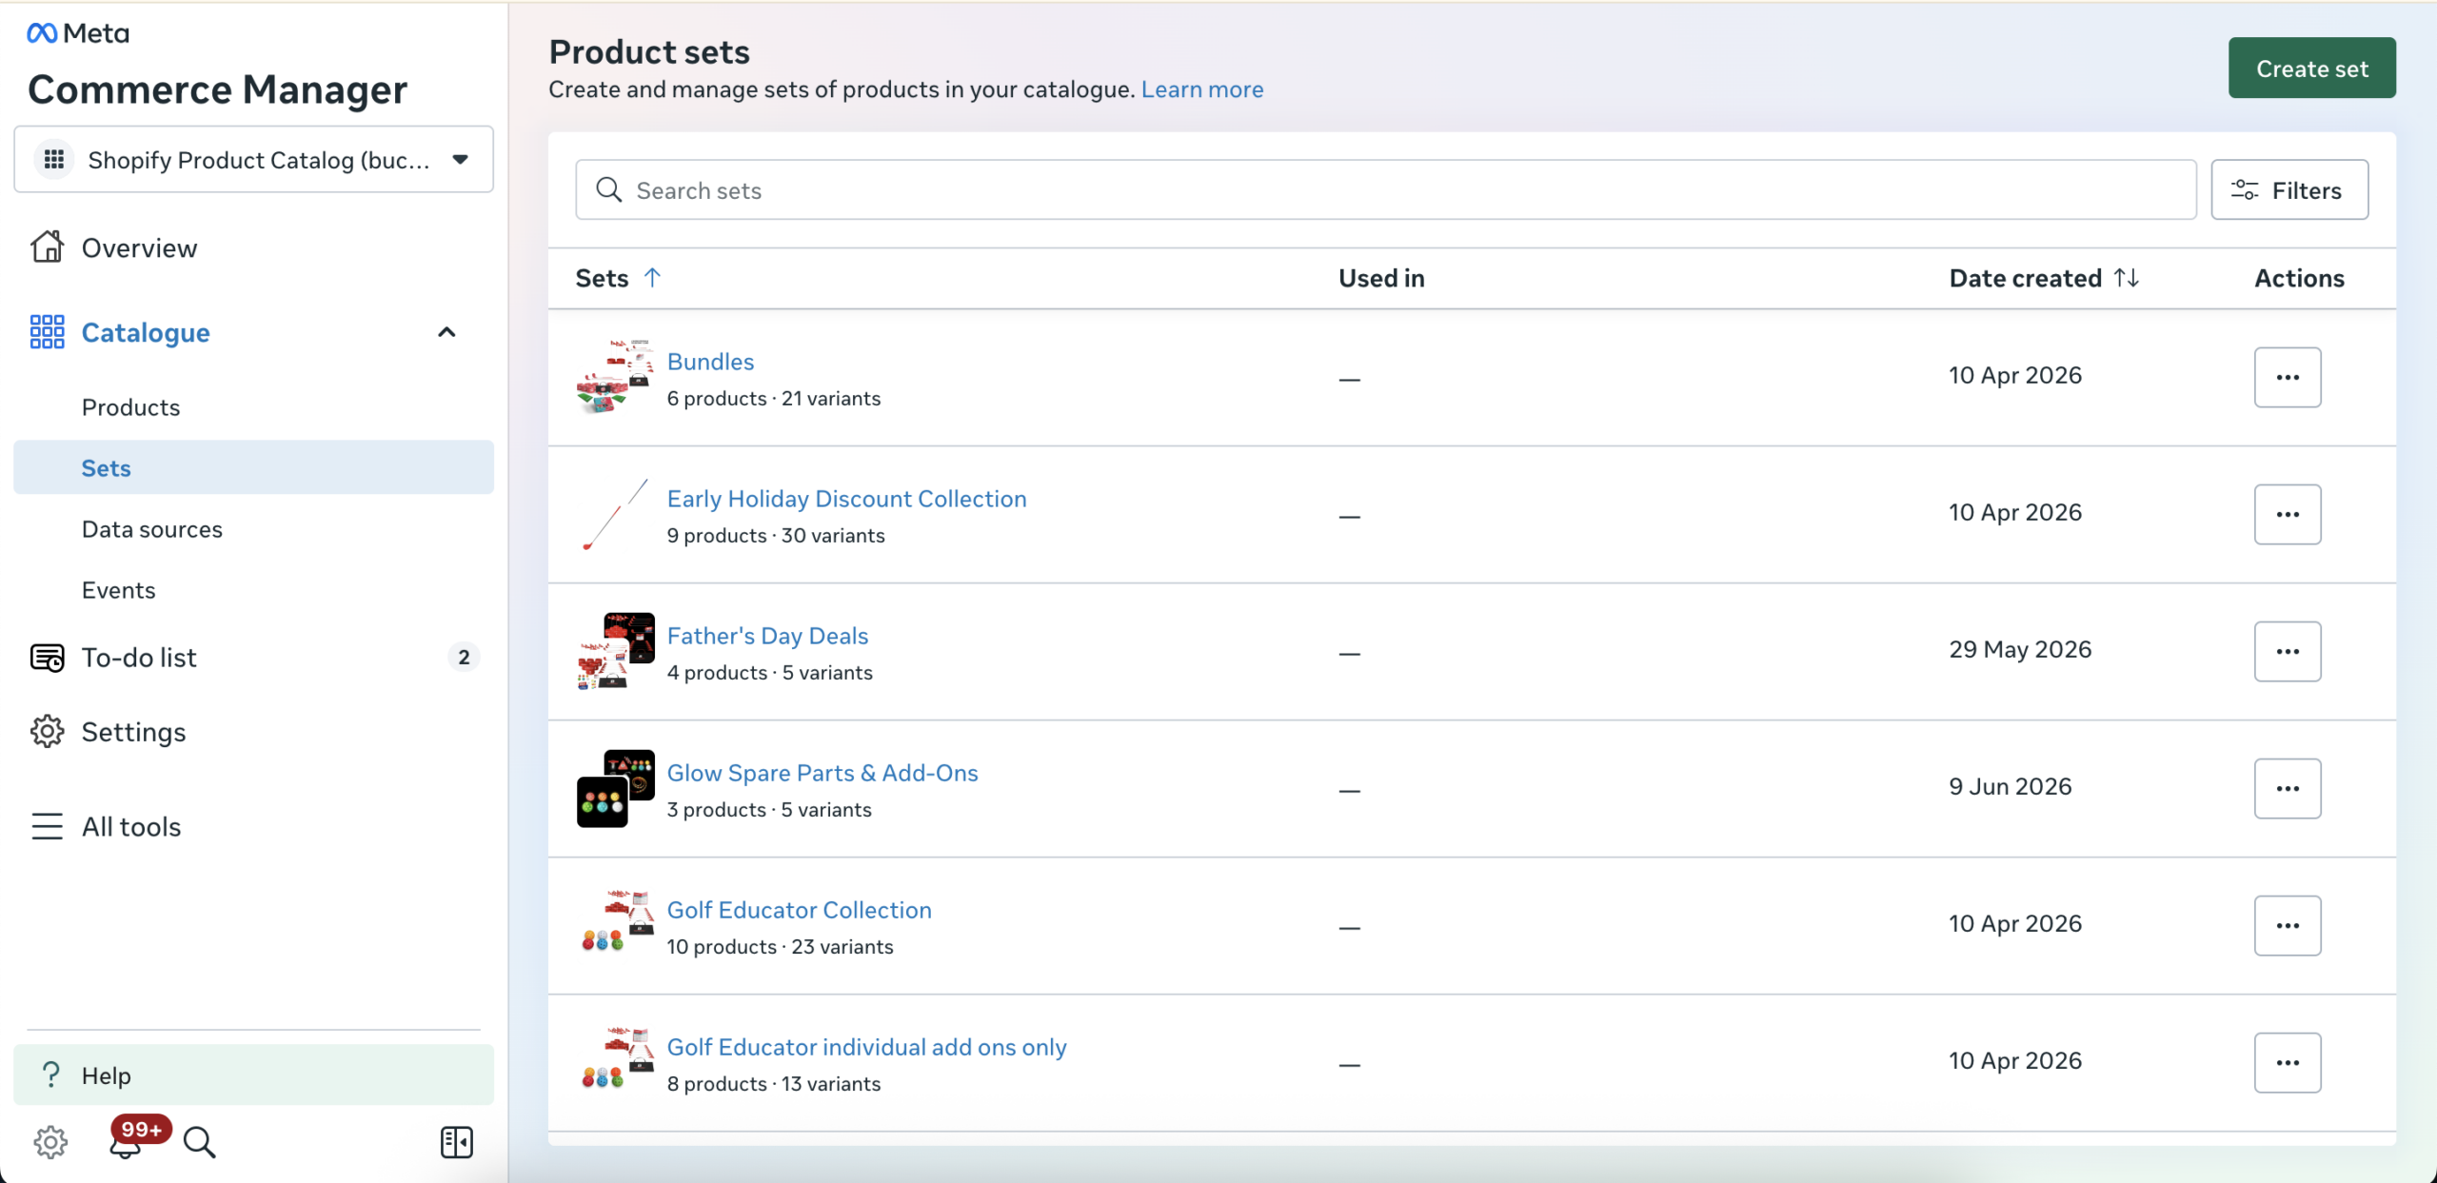Open the To-do list menu item
Viewport: 2437px width, 1183px height.
253,658
